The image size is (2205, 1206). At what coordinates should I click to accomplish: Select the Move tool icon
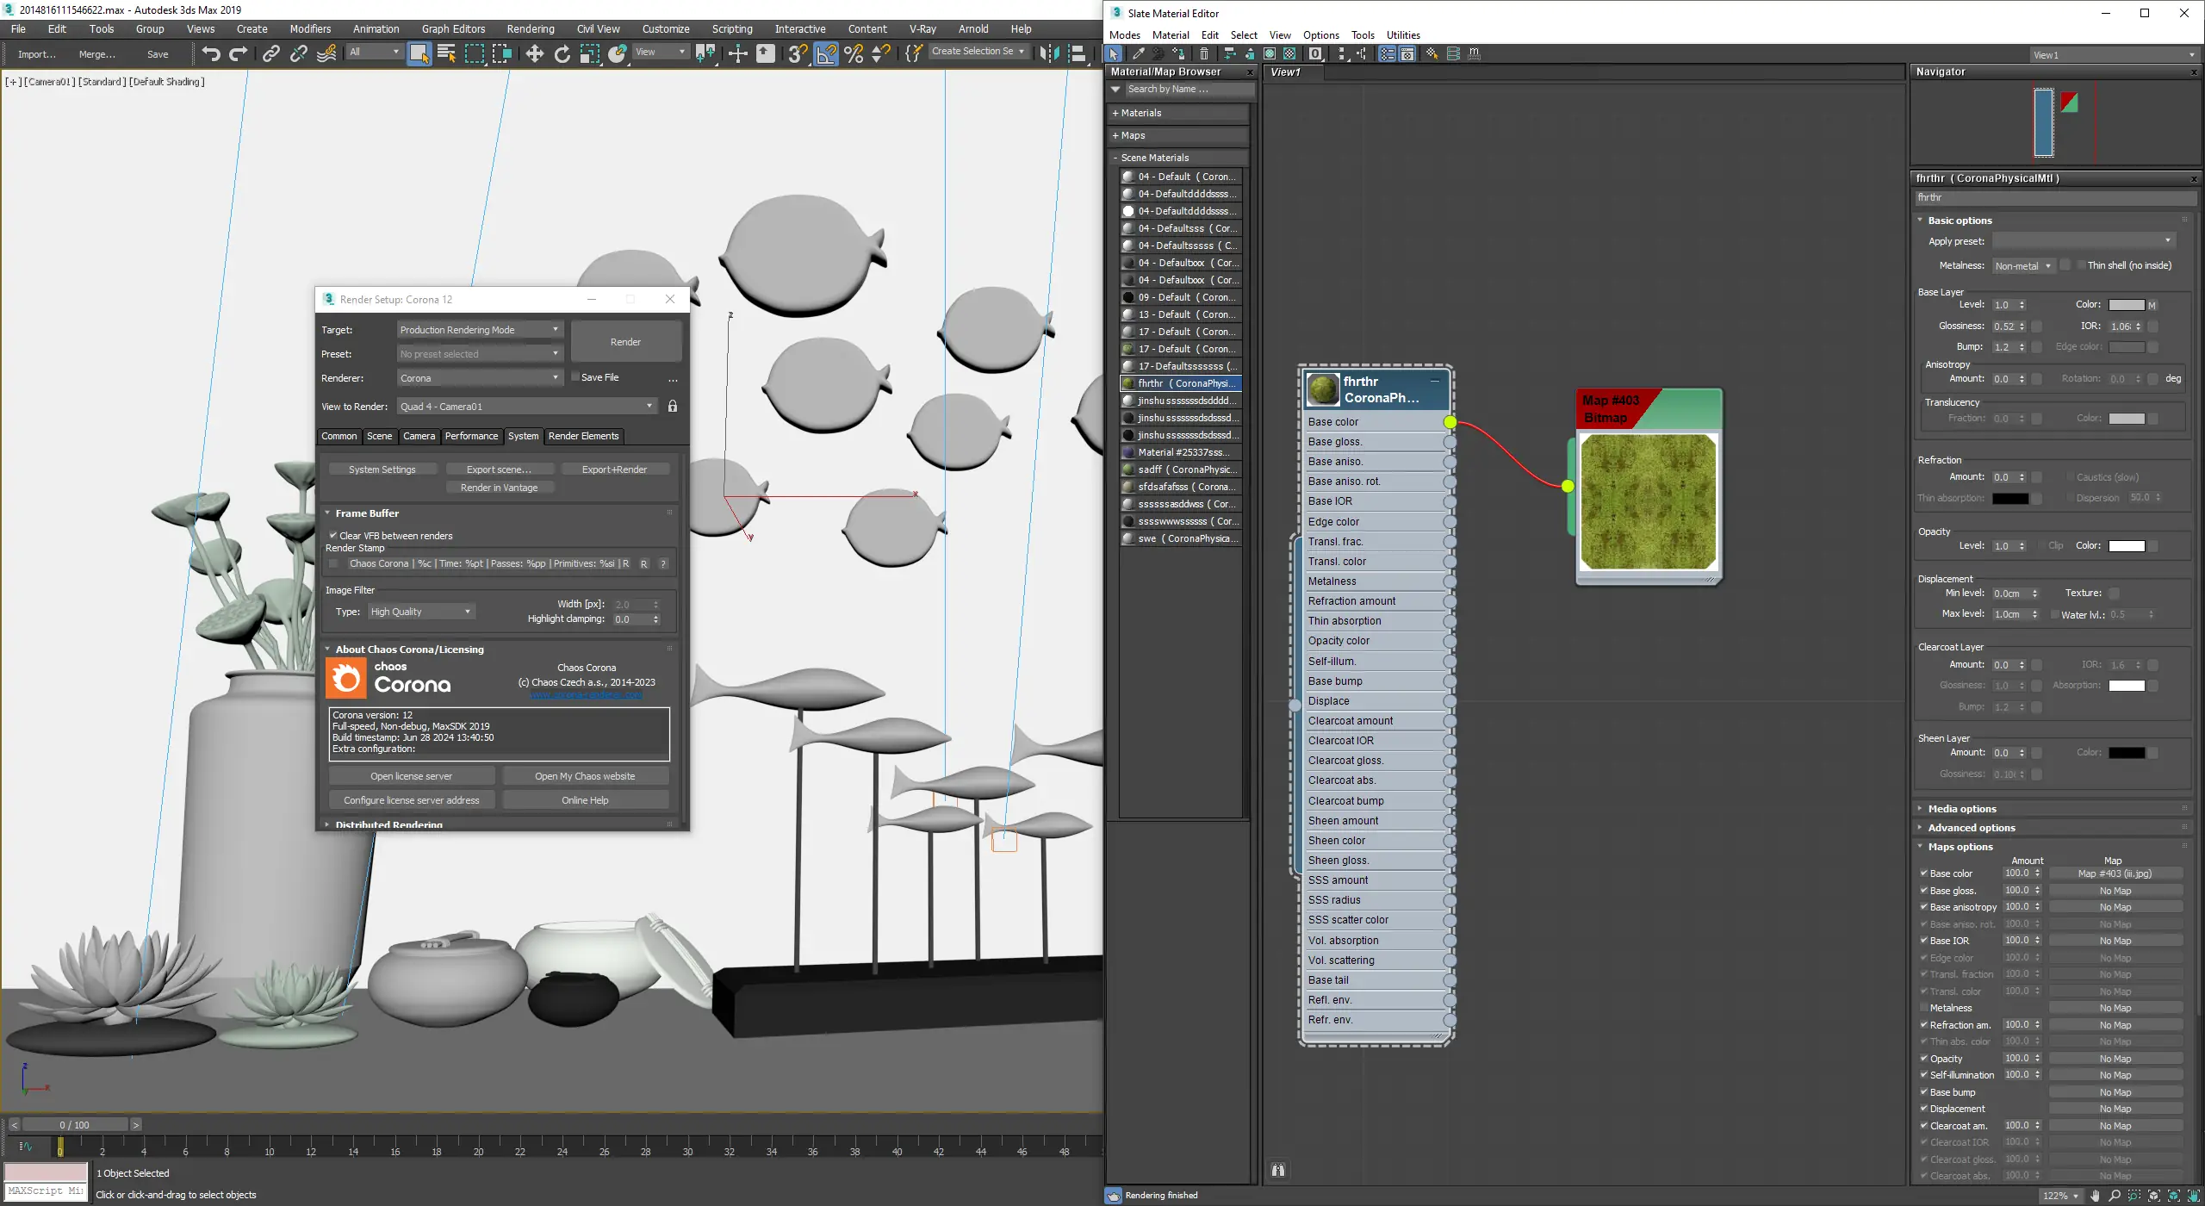[x=534, y=53]
